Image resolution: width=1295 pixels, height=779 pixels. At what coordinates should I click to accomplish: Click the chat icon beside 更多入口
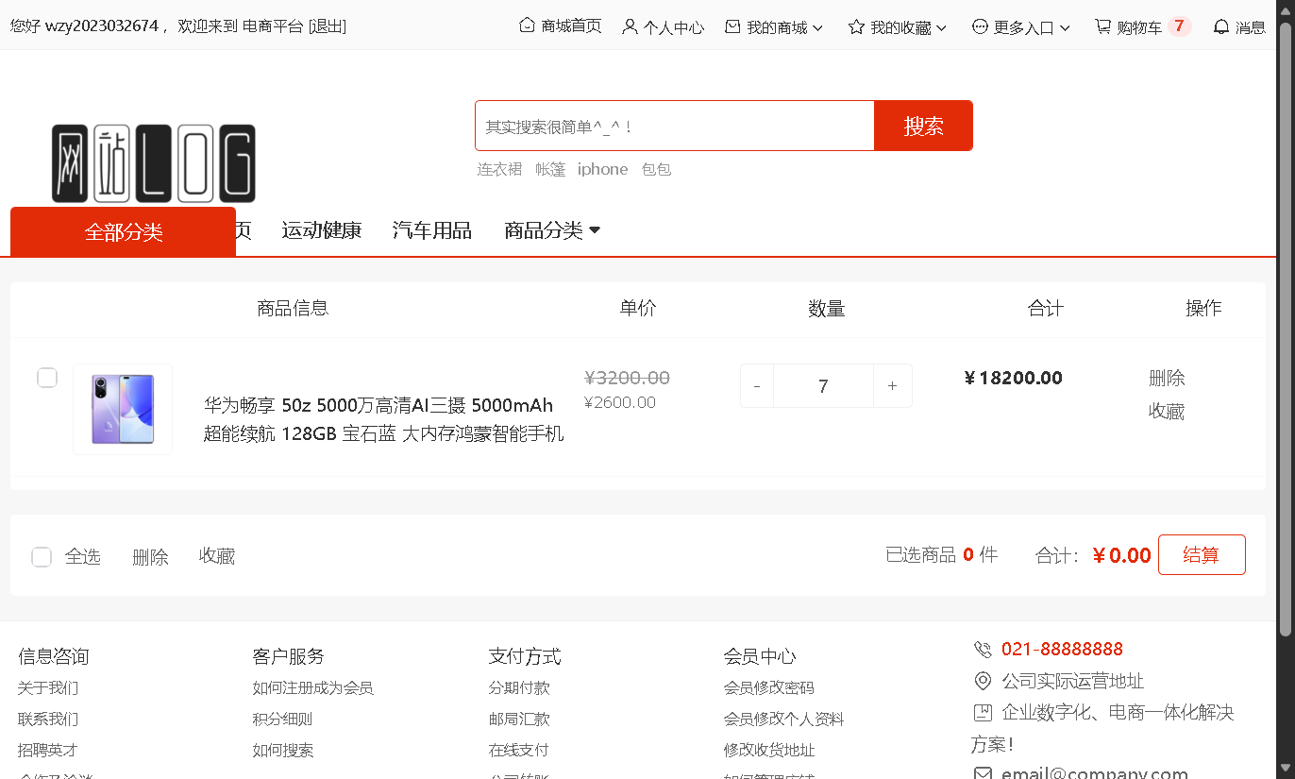coord(980,27)
